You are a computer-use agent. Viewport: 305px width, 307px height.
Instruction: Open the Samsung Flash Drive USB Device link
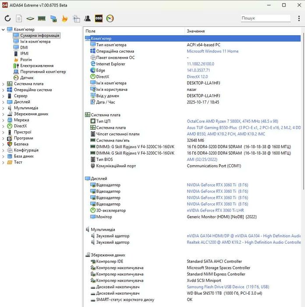[228, 287]
